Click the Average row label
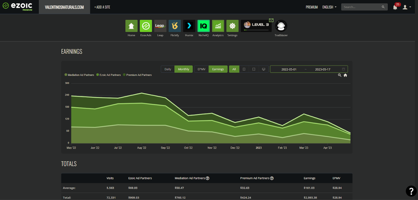 pyautogui.click(x=69, y=188)
